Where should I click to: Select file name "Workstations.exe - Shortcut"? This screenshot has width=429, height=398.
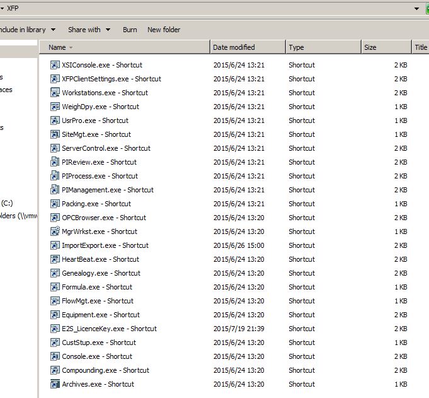pyautogui.click(x=105, y=93)
